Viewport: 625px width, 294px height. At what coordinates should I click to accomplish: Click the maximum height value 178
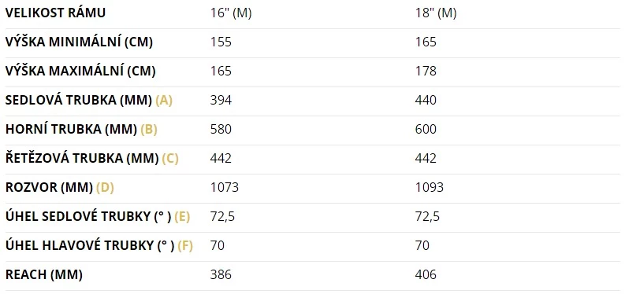click(426, 72)
